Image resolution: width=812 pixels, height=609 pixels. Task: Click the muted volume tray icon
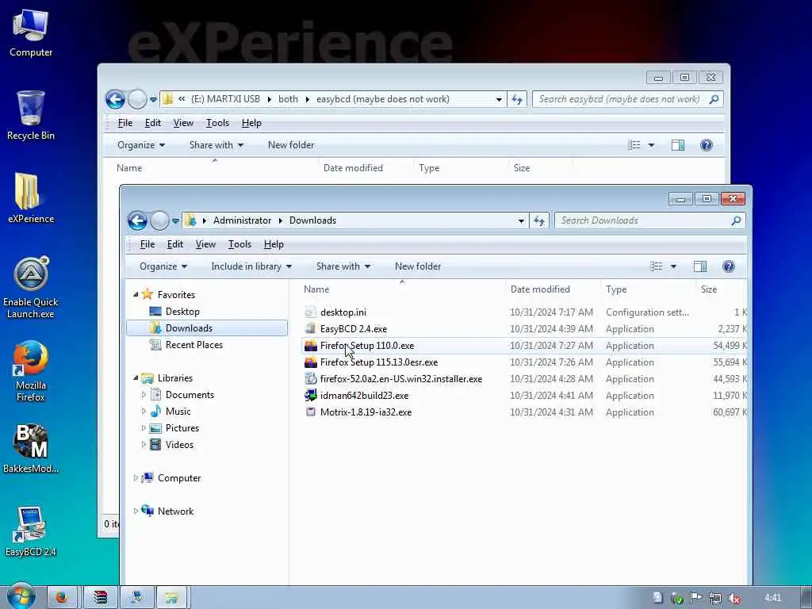click(733, 598)
